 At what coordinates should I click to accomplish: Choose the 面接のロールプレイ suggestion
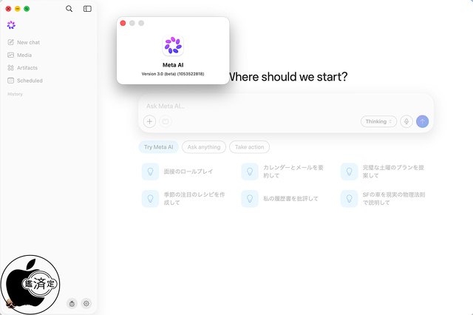click(177, 172)
